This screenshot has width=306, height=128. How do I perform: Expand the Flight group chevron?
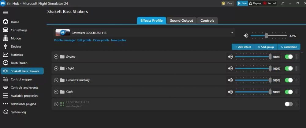56,68
